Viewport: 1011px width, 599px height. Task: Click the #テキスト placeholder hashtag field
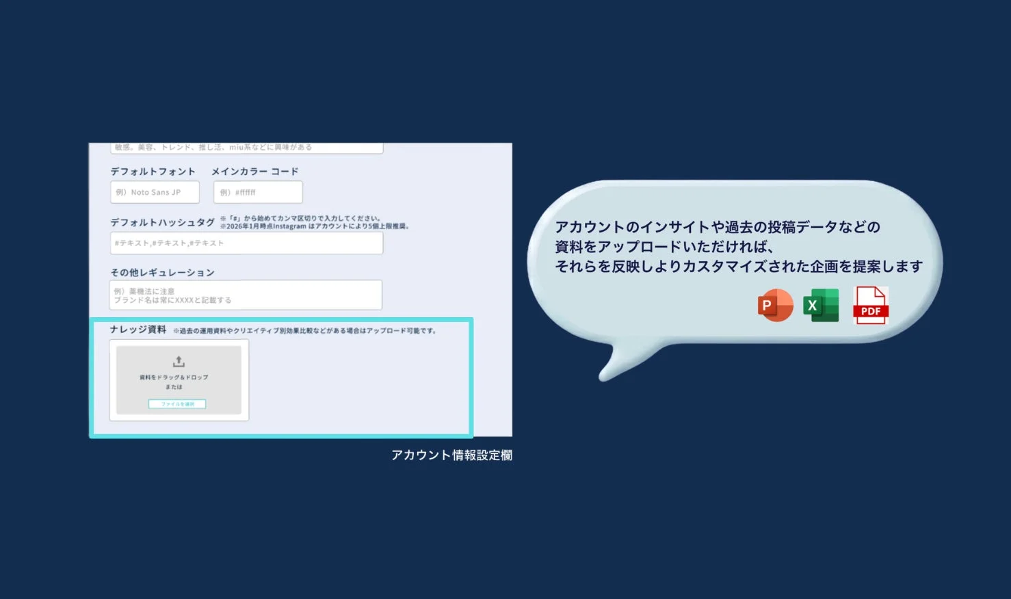click(246, 243)
